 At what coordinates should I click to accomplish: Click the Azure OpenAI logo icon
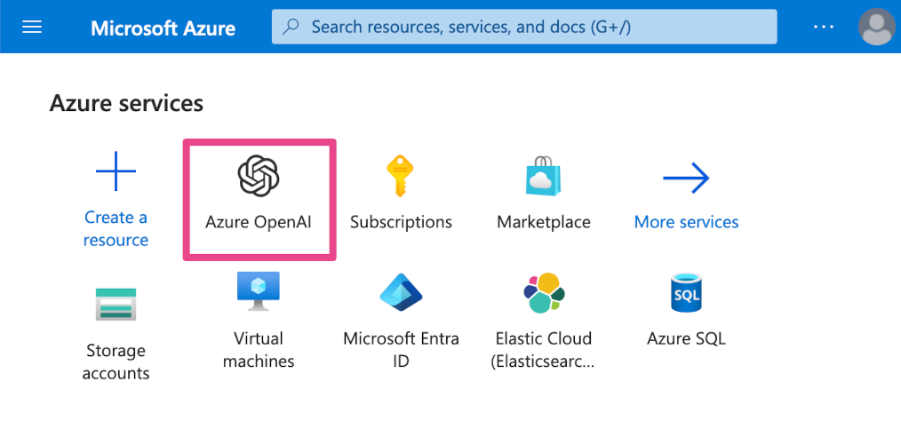[x=259, y=174]
